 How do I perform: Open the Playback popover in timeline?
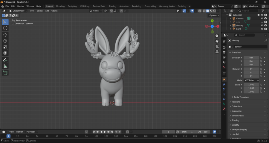click(x=32, y=132)
